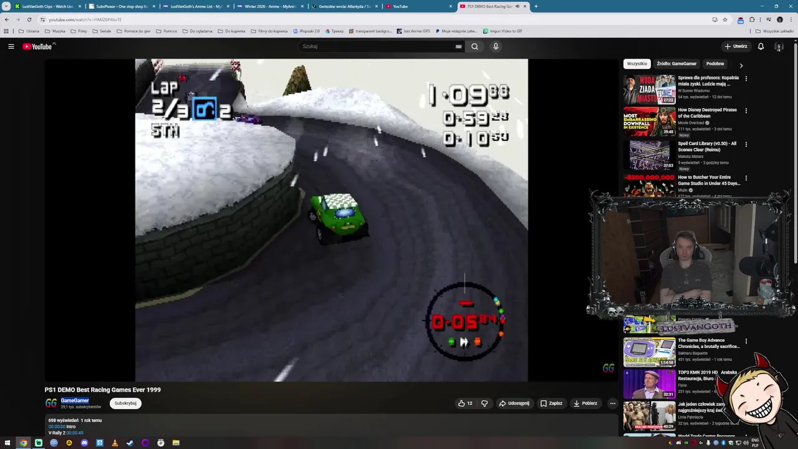Open options for Spell Card Library video

[x=746, y=144]
